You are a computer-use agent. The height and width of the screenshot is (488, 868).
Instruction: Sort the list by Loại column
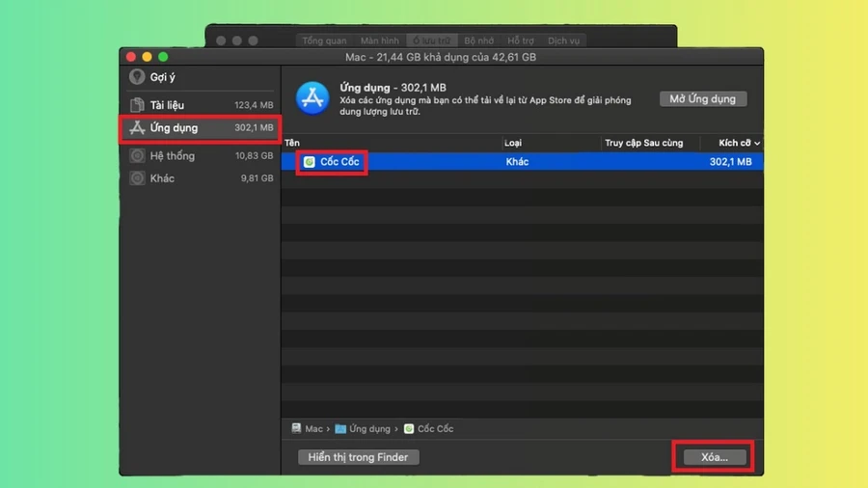click(552, 143)
